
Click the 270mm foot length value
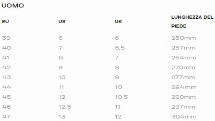tap(183, 68)
